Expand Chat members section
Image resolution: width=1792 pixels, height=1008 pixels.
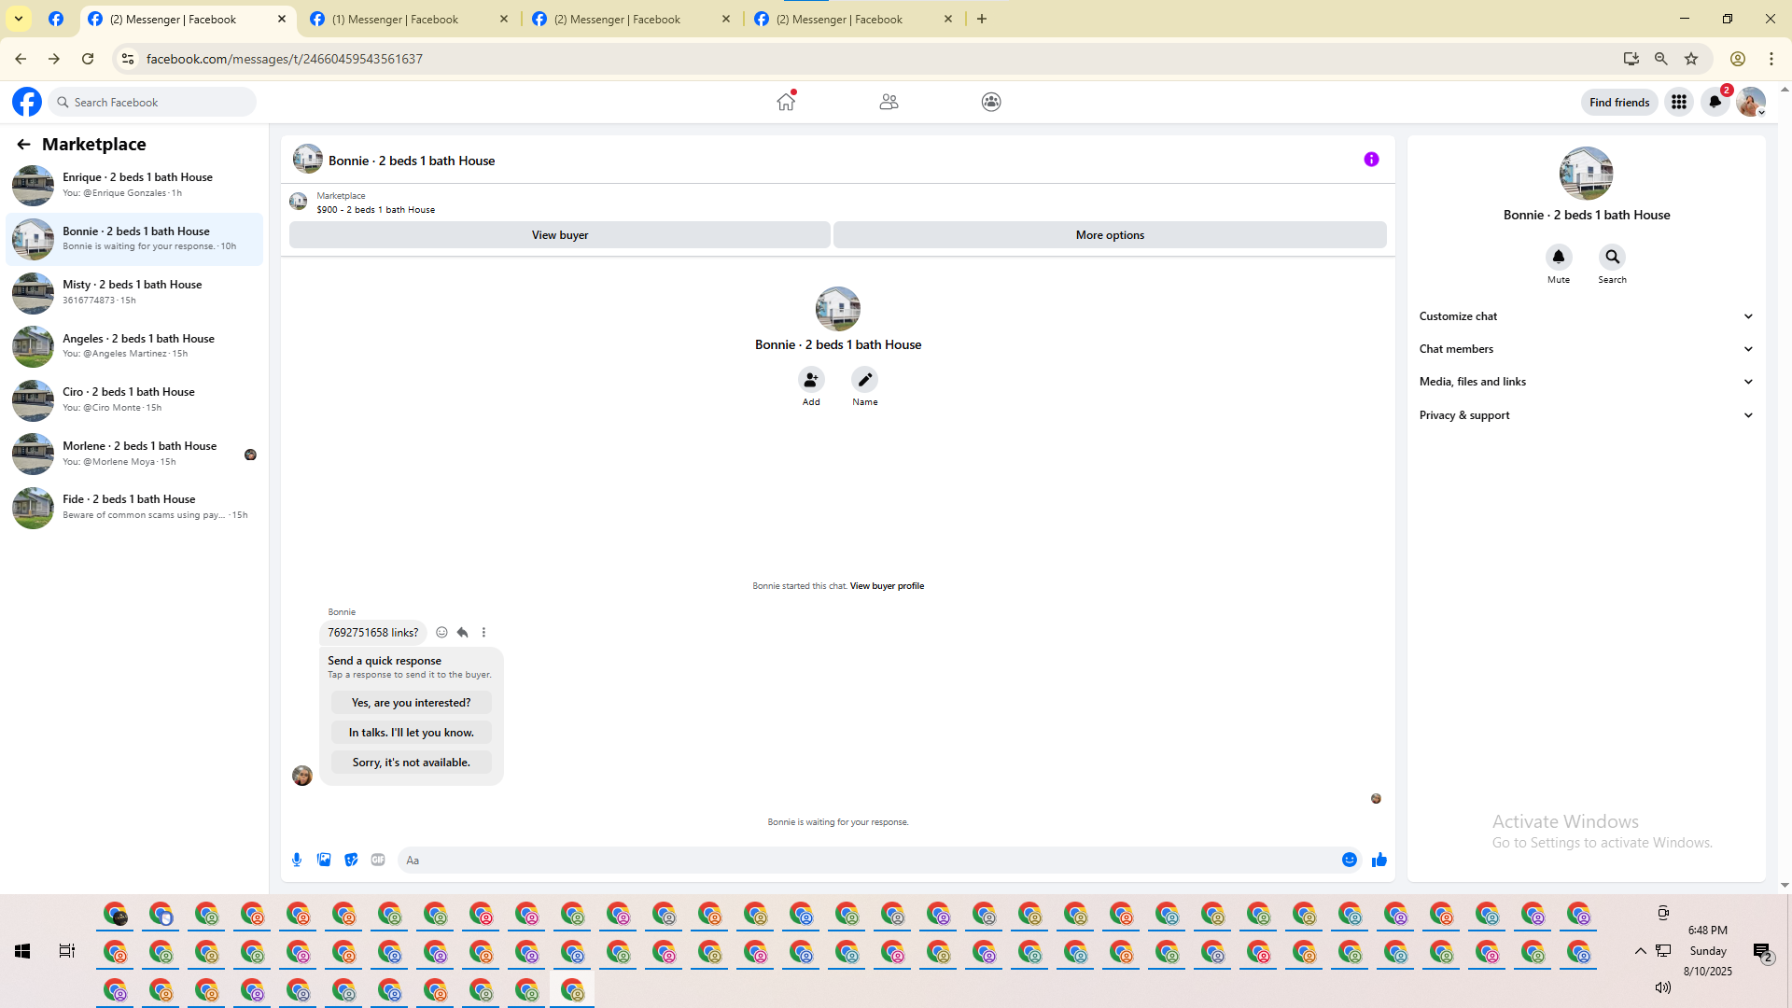click(x=1585, y=349)
